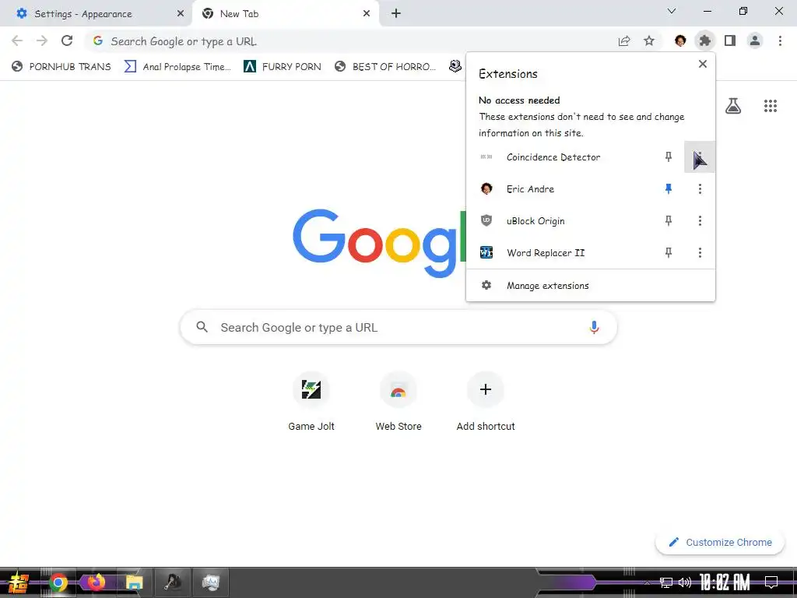Reload the page with the refresh icon

67,40
